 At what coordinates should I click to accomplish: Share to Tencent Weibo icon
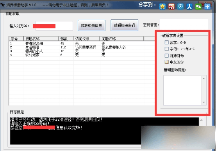click(x=180, y=7)
